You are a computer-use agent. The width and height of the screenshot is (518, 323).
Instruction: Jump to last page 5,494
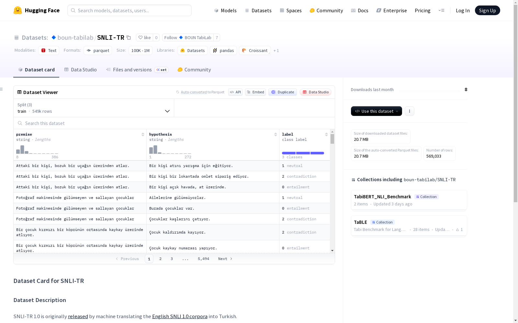(x=203, y=259)
